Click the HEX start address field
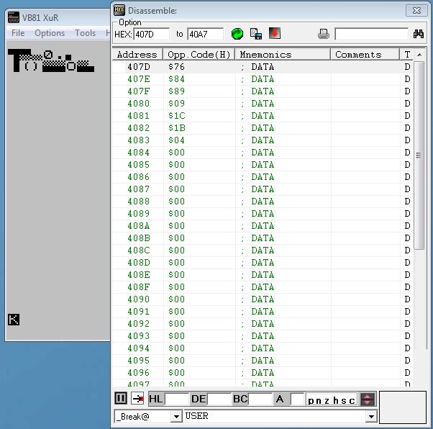Screen dimensions: 433x429 [151, 34]
